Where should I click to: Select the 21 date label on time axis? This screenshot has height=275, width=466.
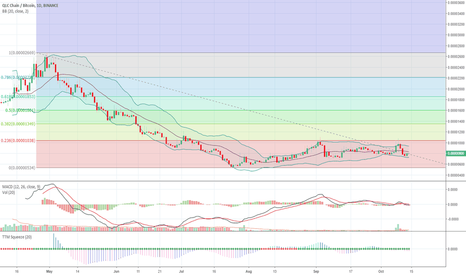159,271
